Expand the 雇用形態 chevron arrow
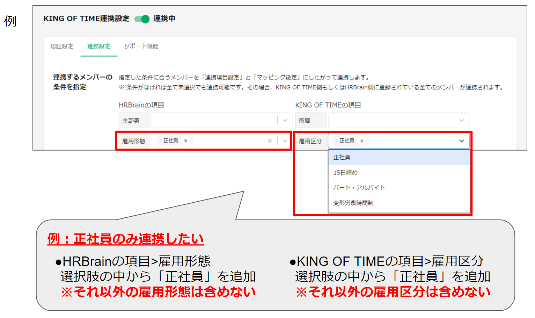 tap(285, 141)
